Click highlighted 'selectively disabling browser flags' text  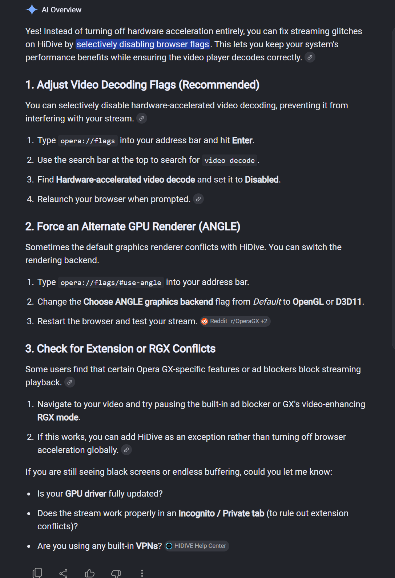click(x=143, y=44)
